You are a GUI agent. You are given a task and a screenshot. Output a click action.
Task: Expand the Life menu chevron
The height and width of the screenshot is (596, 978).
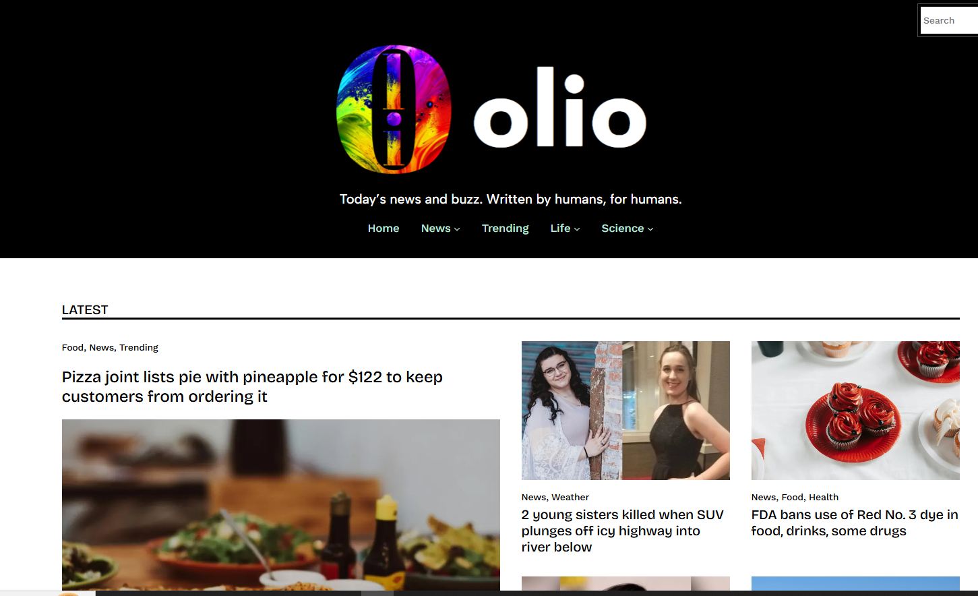(x=577, y=229)
